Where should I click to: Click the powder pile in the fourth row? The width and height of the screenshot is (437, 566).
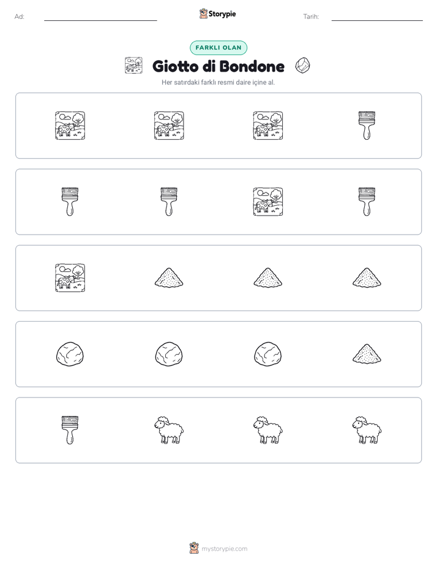pos(367,354)
